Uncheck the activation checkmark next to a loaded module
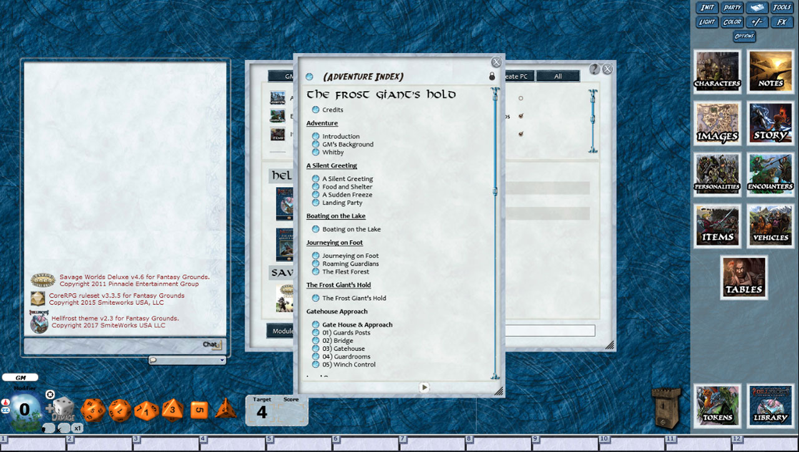 (x=521, y=116)
